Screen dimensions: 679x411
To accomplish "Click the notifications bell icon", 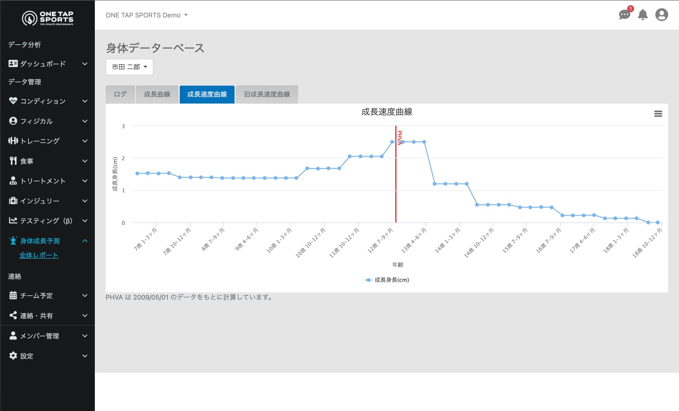I will (643, 15).
